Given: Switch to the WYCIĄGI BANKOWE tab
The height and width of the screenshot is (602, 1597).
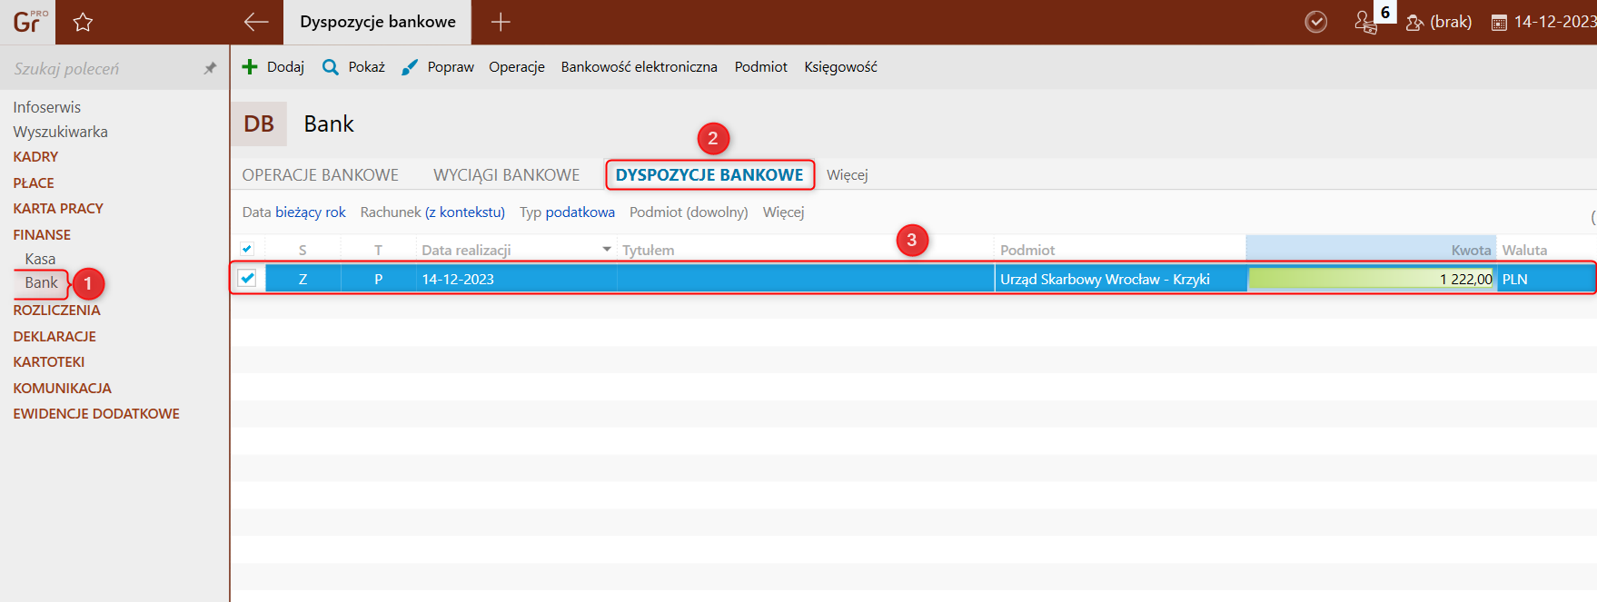Looking at the screenshot, I should (x=506, y=175).
